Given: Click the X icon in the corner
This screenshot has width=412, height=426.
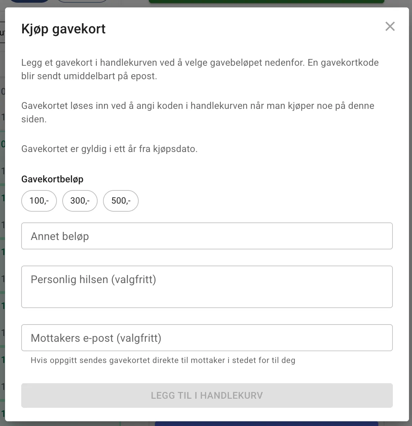Looking at the screenshot, I should pyautogui.click(x=390, y=26).
